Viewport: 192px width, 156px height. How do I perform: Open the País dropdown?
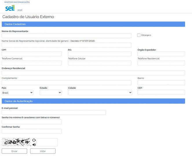(x=17, y=93)
